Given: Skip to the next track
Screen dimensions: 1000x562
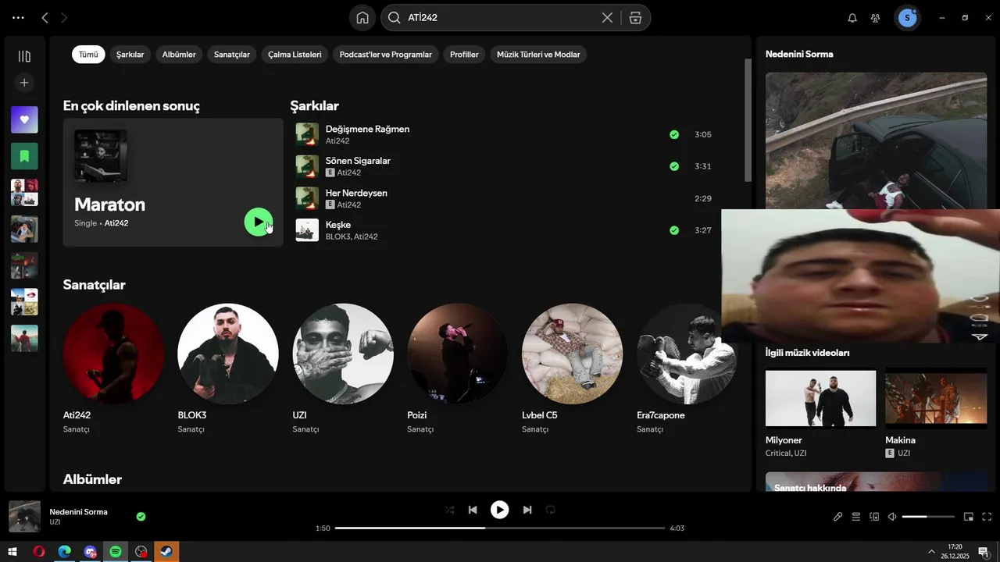Looking at the screenshot, I should point(527,510).
